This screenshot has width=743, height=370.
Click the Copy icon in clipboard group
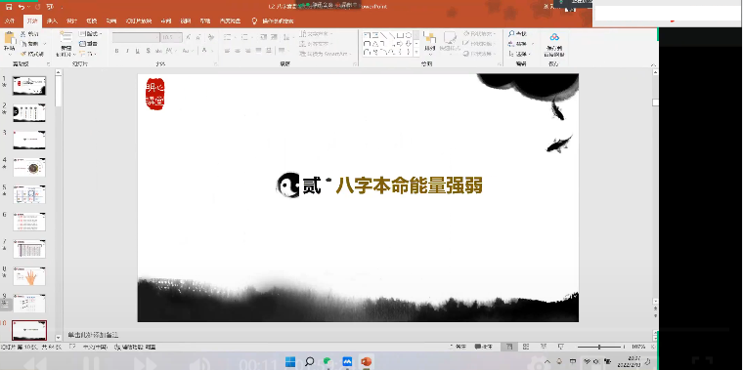pos(22,44)
